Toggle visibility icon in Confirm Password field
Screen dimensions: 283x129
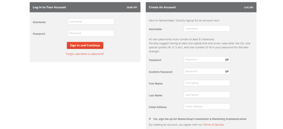click(227, 71)
